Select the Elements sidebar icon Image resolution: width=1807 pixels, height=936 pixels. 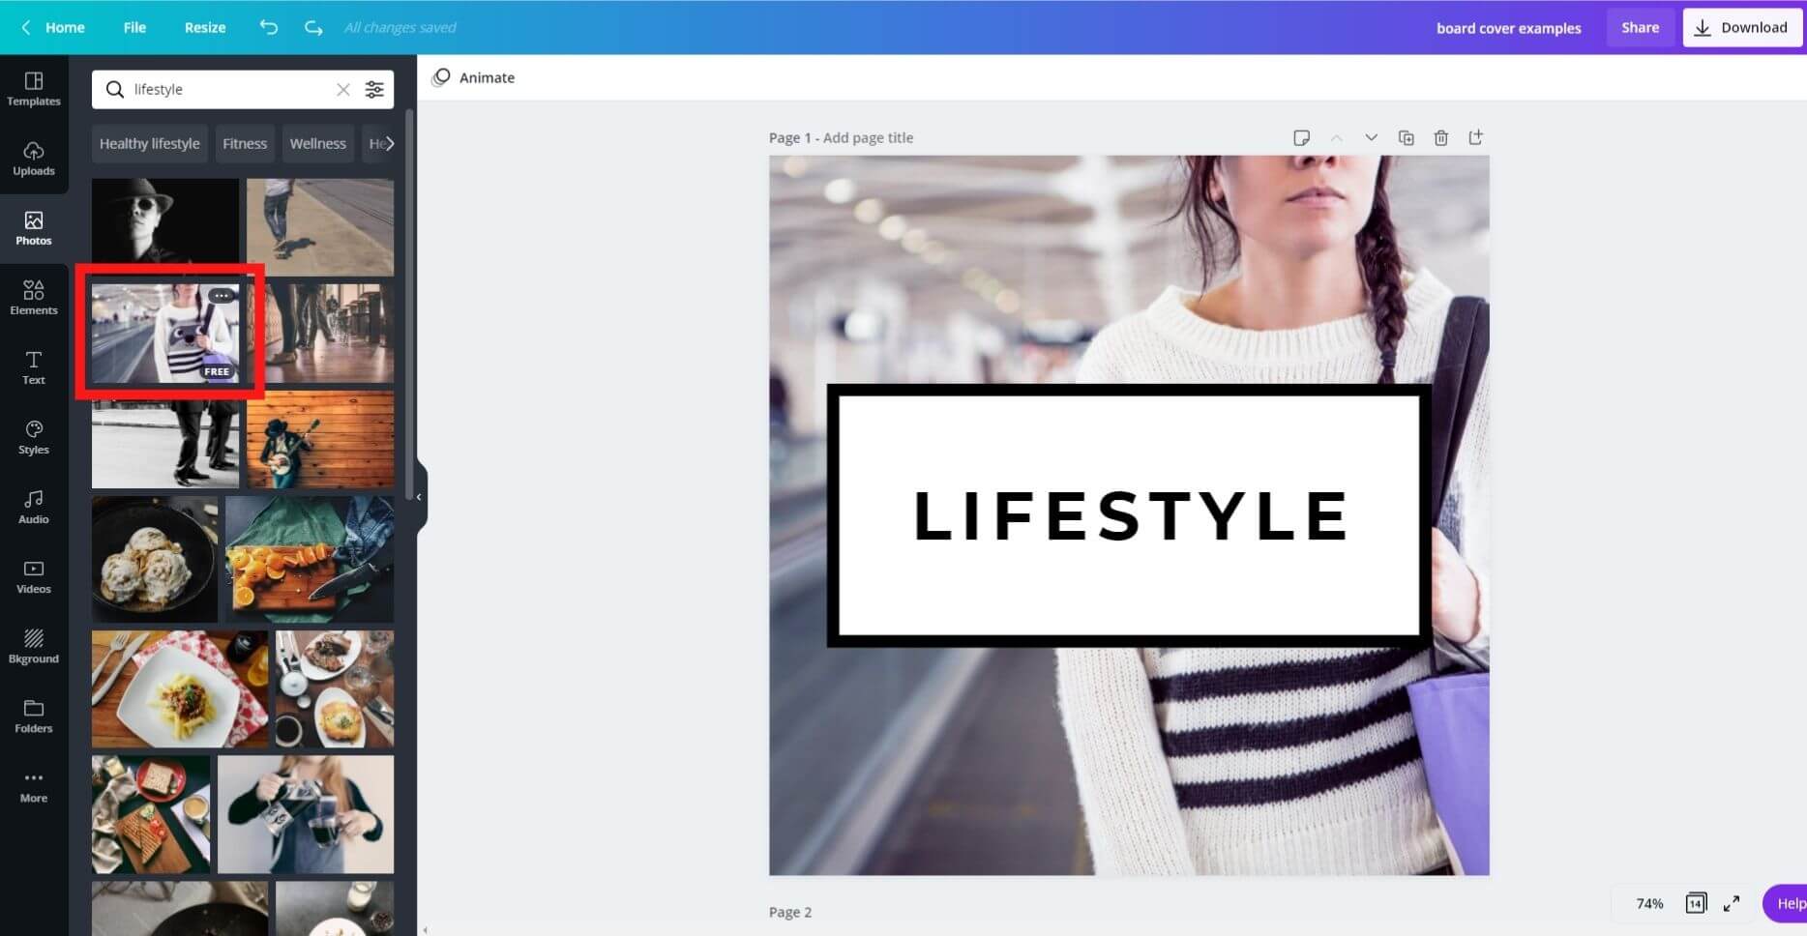34,297
